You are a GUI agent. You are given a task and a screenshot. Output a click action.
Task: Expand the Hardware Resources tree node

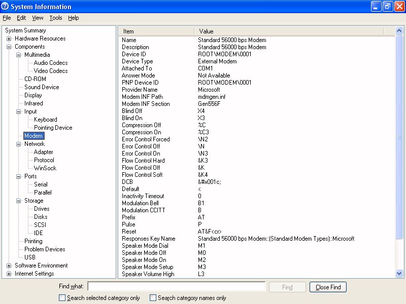9,39
